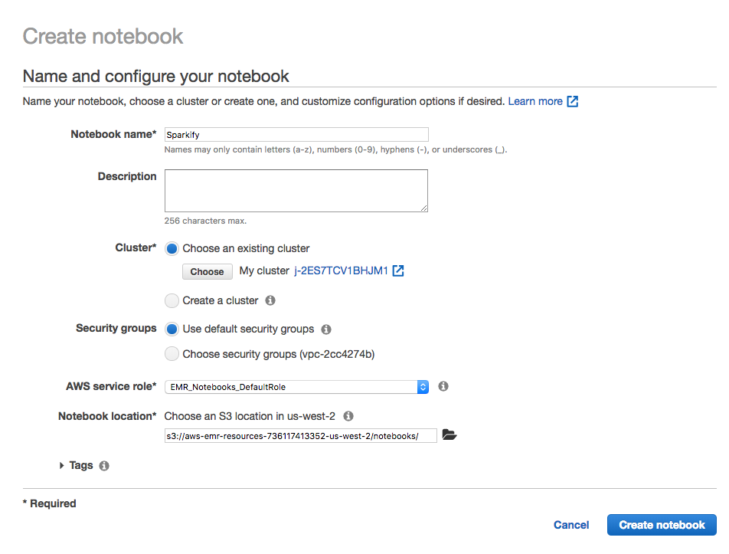Click info icon next to AWS service role dropdown
This screenshot has height=554, width=729.
443,387
